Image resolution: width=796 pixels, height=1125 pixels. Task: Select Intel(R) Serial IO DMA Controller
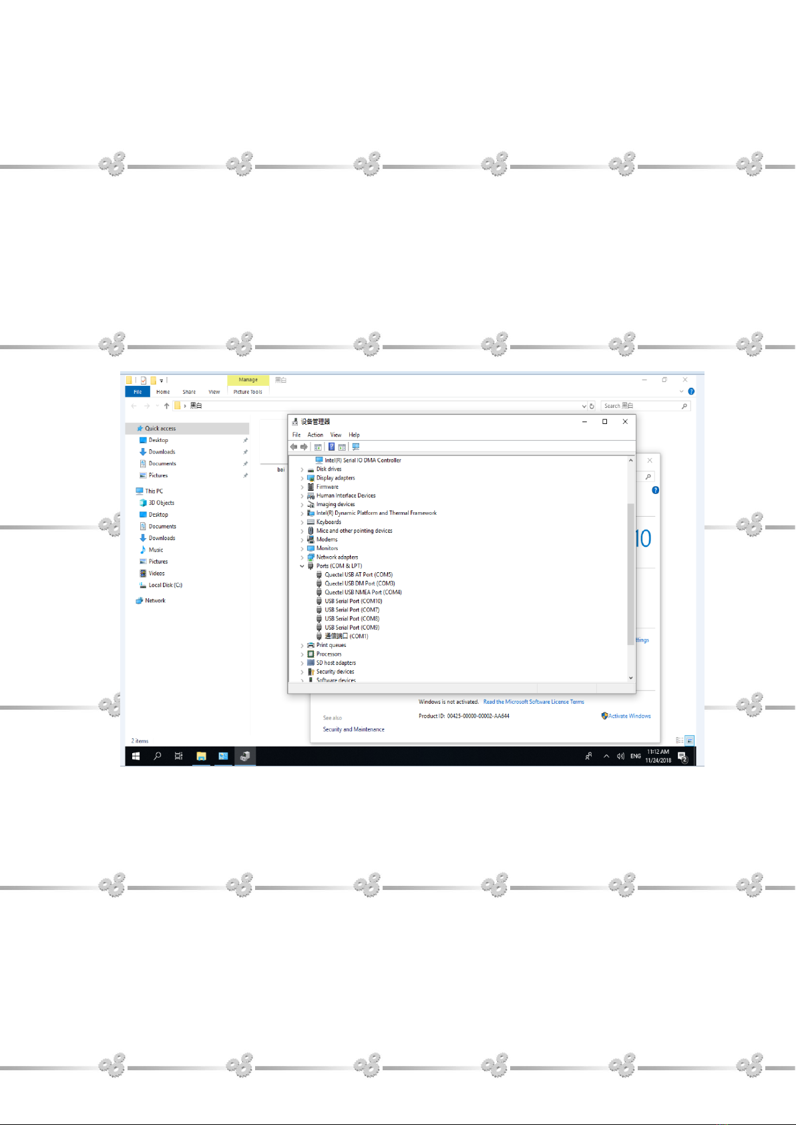pos(363,461)
